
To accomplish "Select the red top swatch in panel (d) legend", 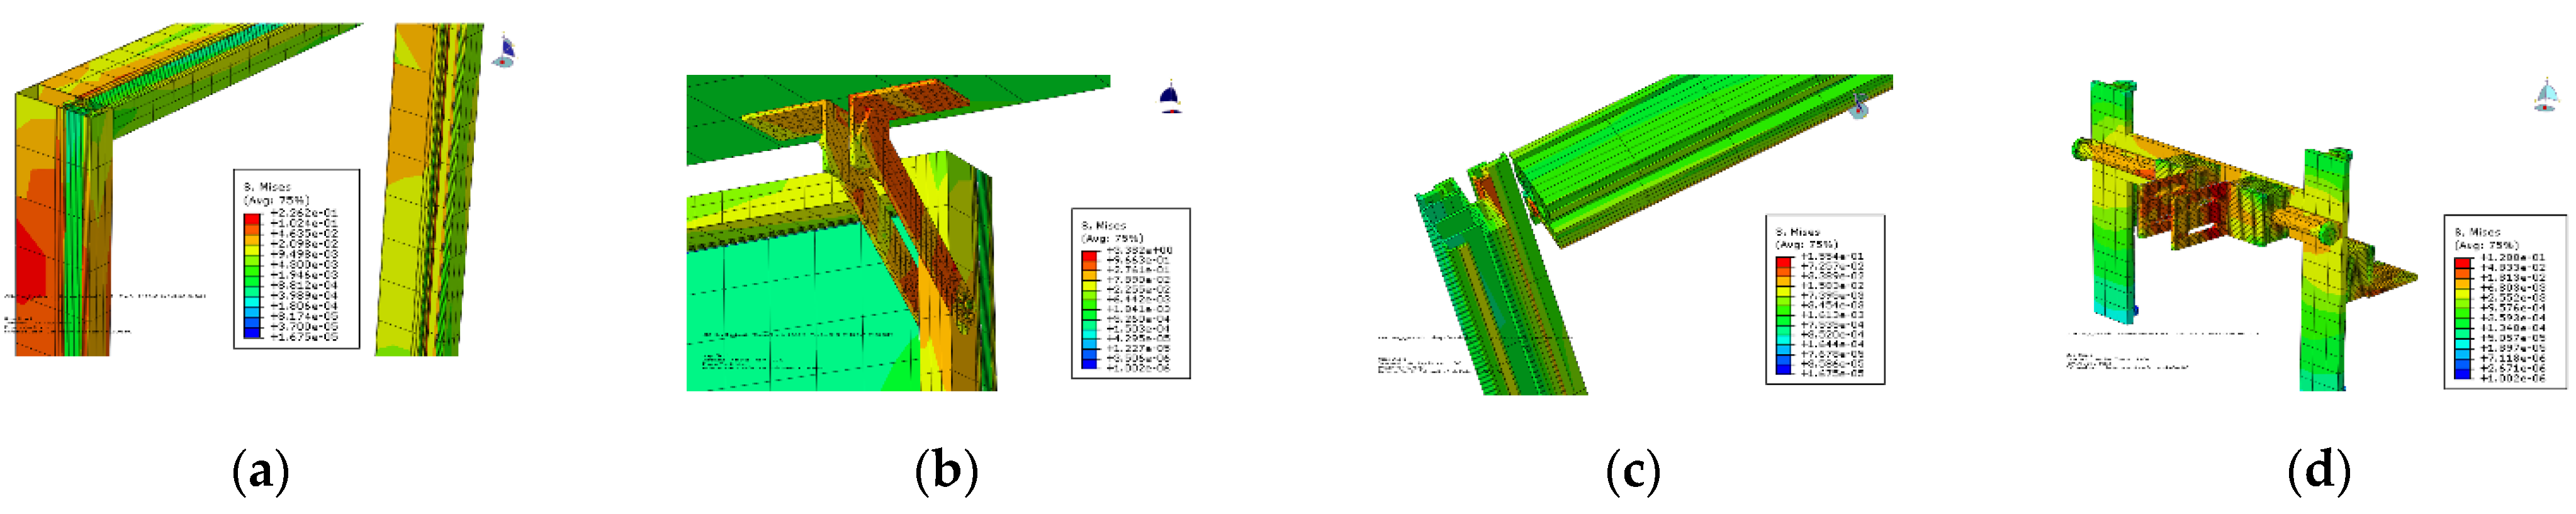I will coord(2463,263).
